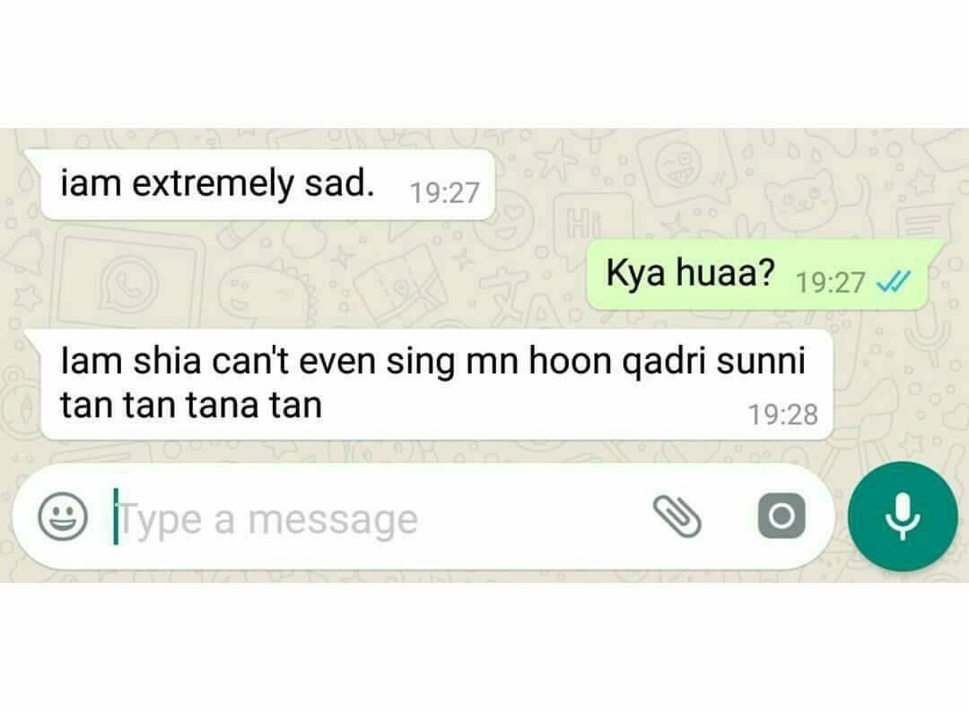969x712 pixels.
Task: Tap the green microphone voice button
Action: tap(903, 516)
